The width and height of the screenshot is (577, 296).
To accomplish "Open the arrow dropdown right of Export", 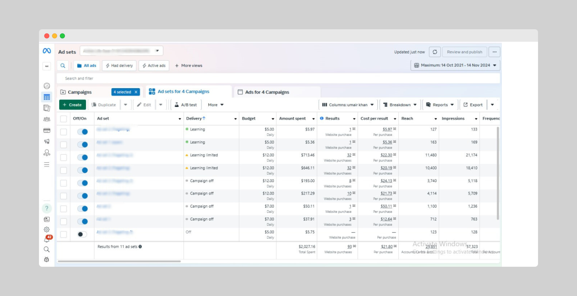I will tap(492, 105).
